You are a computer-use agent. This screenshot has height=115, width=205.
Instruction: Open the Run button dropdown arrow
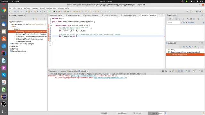point(52,11)
